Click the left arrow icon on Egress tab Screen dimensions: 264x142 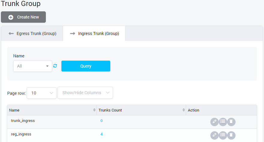pyautogui.click(x=11, y=33)
